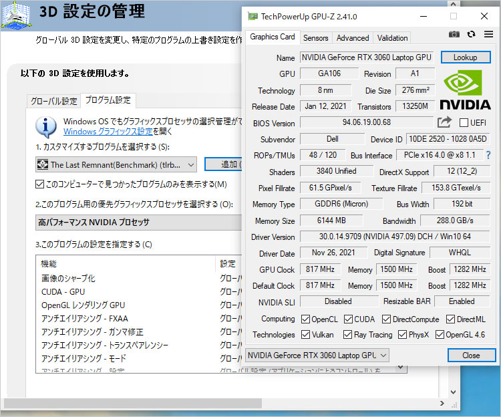This screenshot has width=501, height=417.
Task: Click the Driver Date Nov 26, 2021 value
Action: tap(333, 253)
